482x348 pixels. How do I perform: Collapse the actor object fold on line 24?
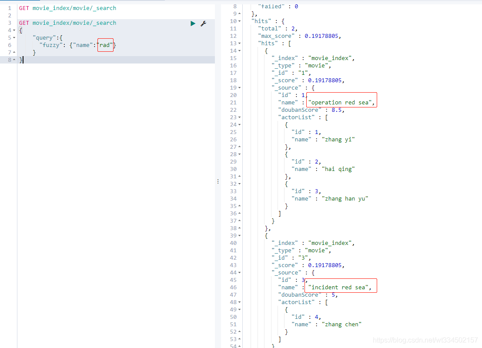pyautogui.click(x=239, y=125)
